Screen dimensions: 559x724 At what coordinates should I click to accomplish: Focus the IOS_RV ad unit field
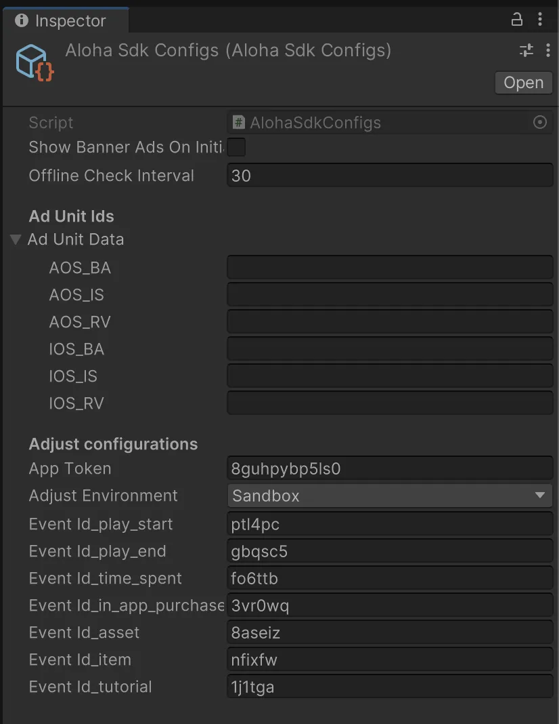click(390, 403)
